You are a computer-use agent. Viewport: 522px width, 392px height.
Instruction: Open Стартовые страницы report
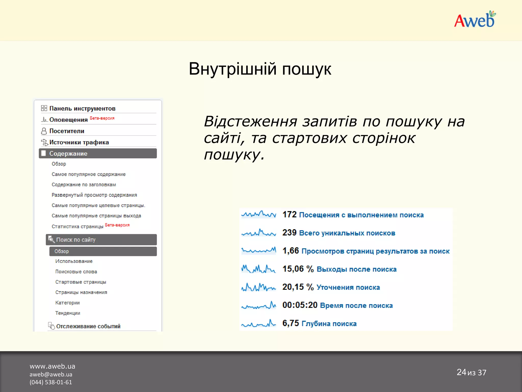pos(81,282)
